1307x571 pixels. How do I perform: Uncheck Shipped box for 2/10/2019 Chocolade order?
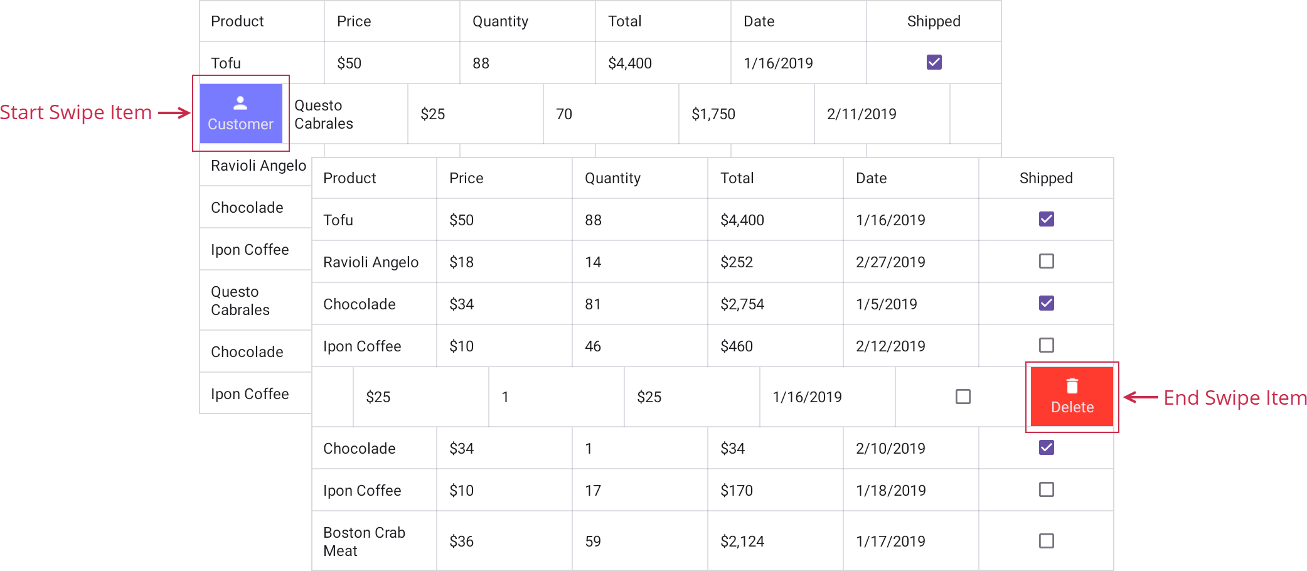tap(1046, 447)
